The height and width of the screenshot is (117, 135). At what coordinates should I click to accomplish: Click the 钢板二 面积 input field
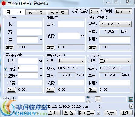click(71, 24)
